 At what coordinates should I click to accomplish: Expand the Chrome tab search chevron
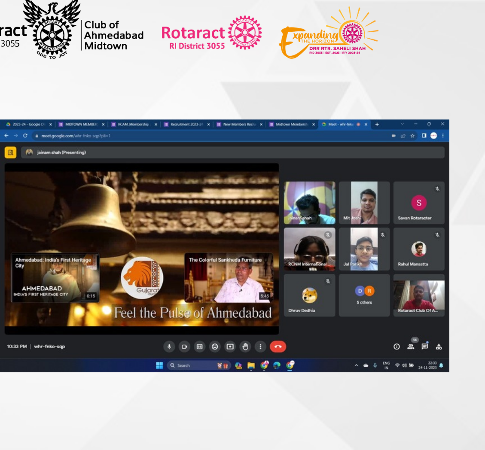point(402,124)
